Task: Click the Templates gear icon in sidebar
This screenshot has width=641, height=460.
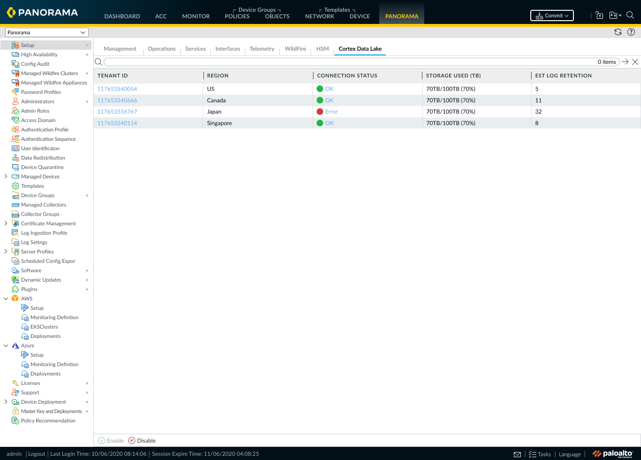Action: (x=15, y=186)
